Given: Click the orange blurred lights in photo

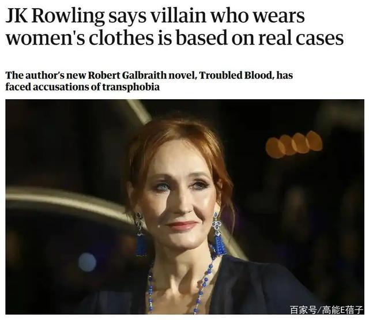Looking at the screenshot, I should click(x=294, y=144).
